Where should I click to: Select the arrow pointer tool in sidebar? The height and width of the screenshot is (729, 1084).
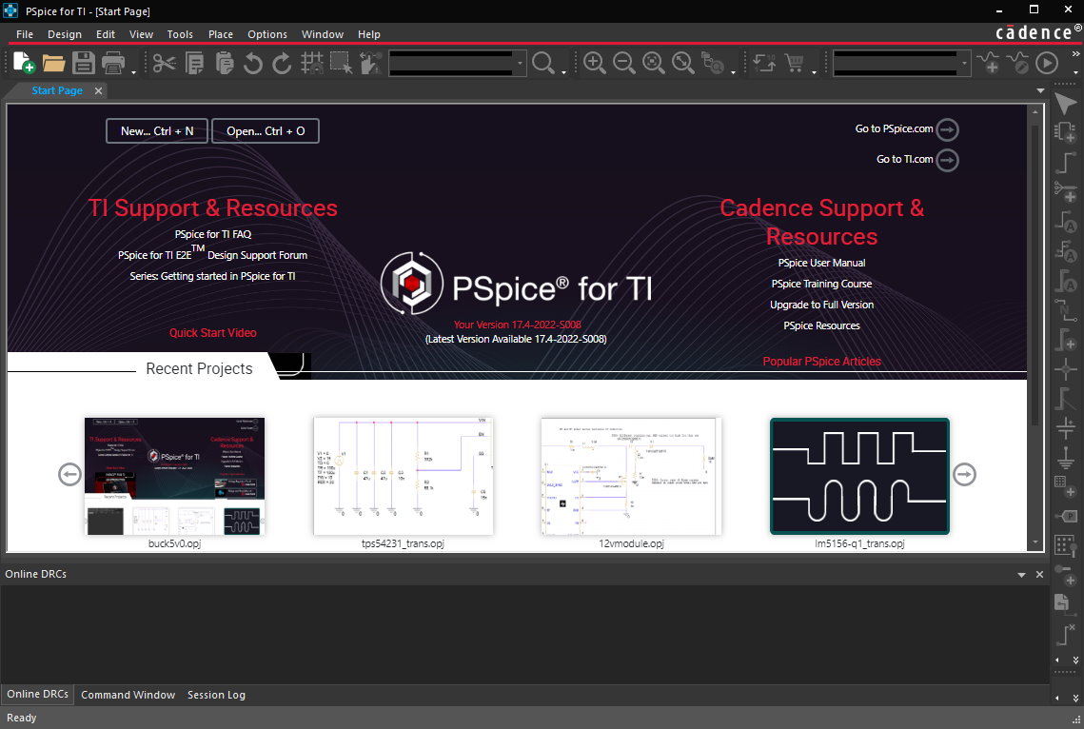[x=1066, y=105]
